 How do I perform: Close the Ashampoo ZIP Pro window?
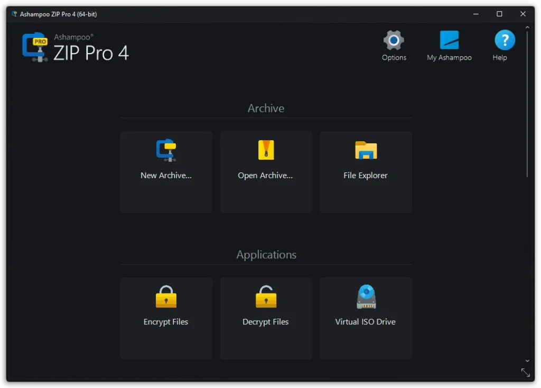tap(523, 14)
